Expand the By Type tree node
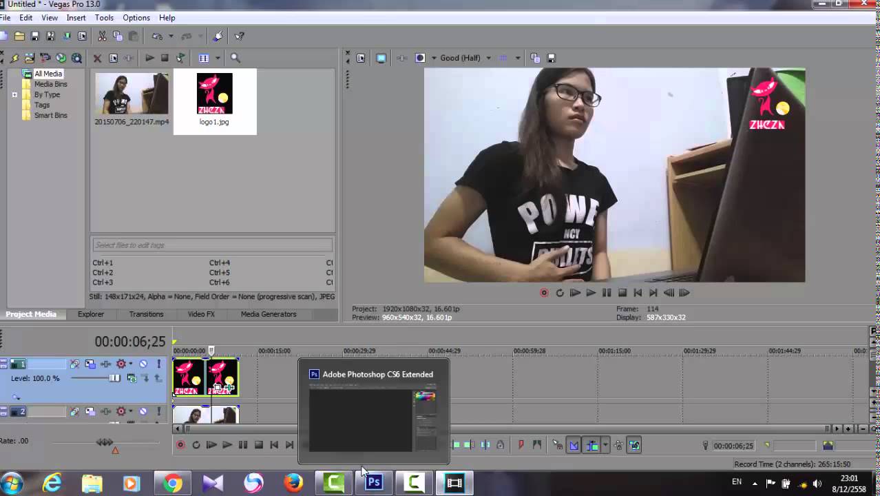The image size is (880, 496). tap(14, 94)
